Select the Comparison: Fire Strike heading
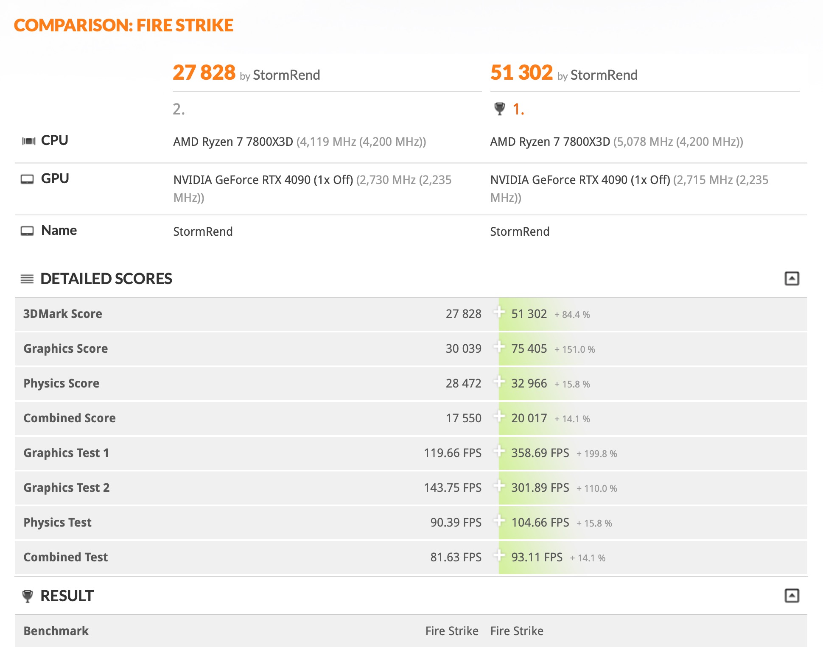The height and width of the screenshot is (647, 823). pyautogui.click(x=123, y=25)
